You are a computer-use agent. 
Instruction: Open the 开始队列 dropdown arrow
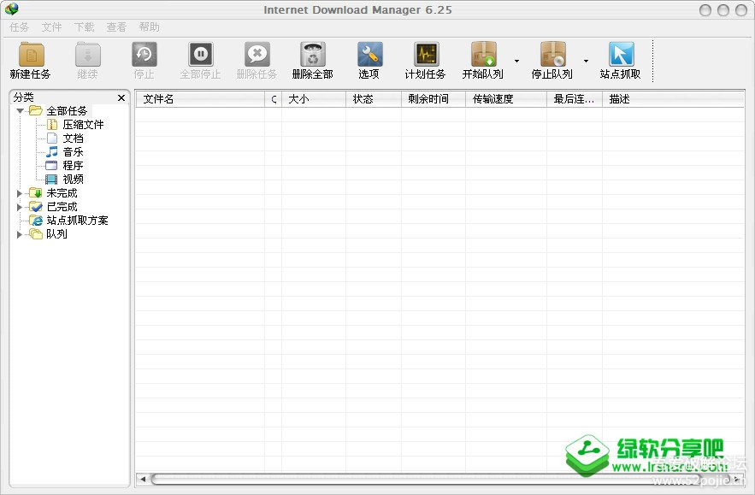(516, 60)
